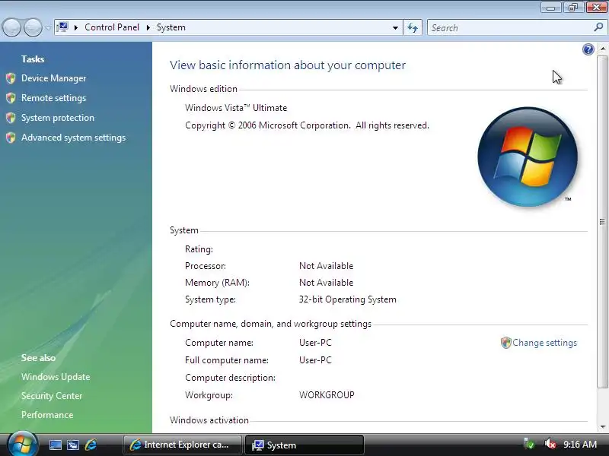Open the help question mark button

pyautogui.click(x=588, y=49)
